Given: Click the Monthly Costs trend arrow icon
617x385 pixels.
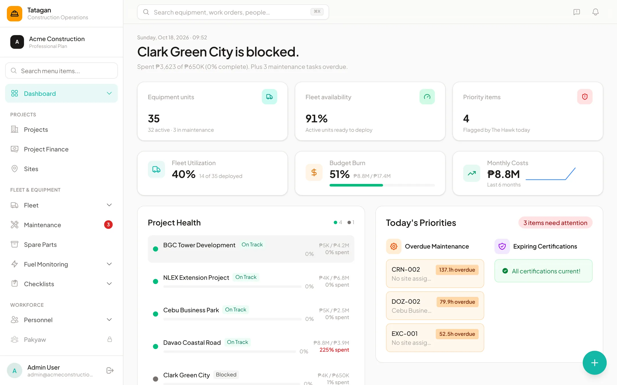Looking at the screenshot, I should click(472, 173).
